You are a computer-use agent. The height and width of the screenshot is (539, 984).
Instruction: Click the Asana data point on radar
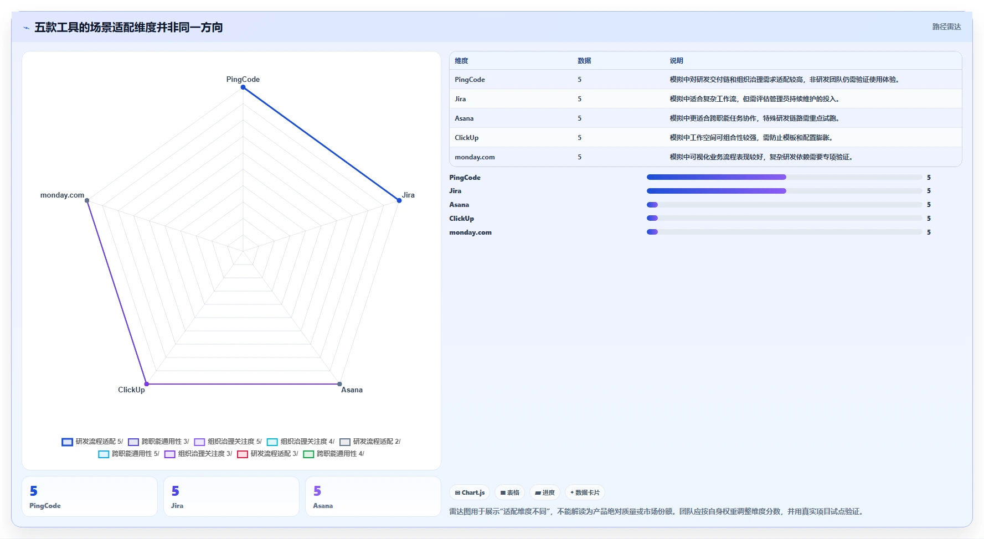pos(339,383)
